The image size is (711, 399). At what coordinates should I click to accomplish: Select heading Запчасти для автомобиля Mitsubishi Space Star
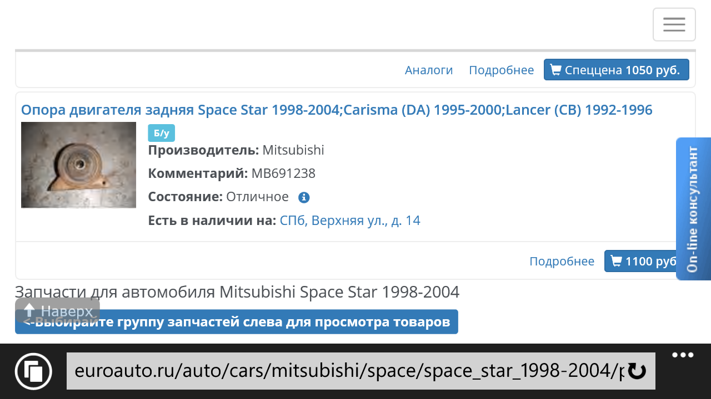click(x=237, y=291)
